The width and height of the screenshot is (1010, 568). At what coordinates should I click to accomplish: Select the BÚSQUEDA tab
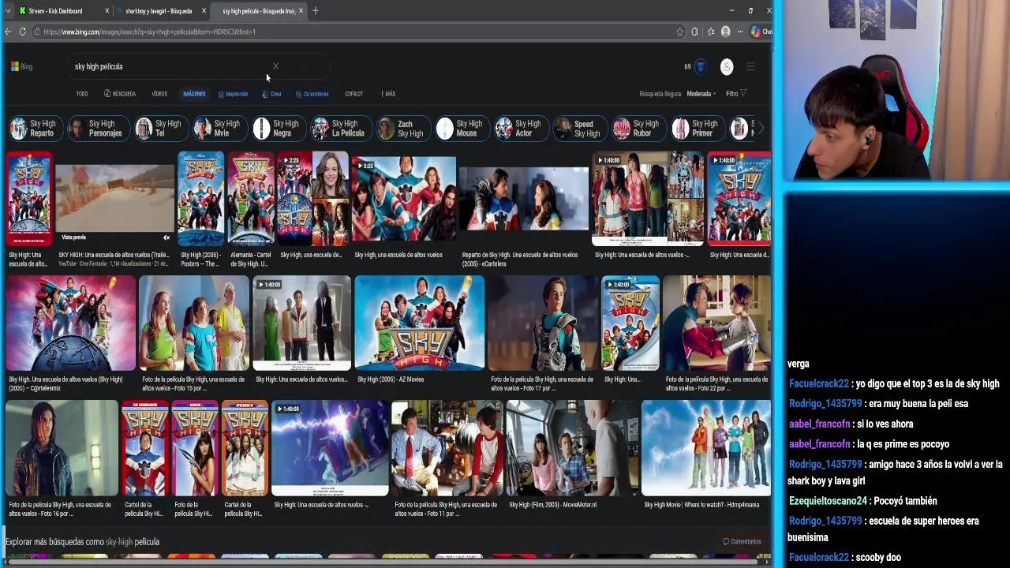coord(120,94)
